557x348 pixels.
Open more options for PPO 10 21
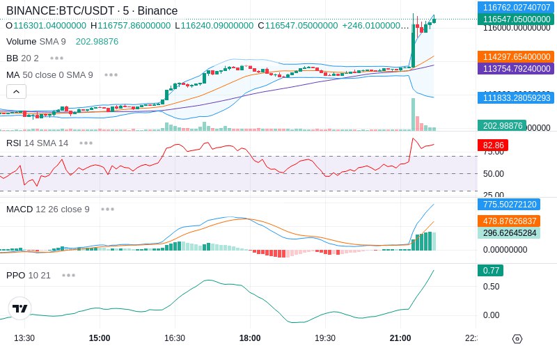pyautogui.click(x=68, y=275)
